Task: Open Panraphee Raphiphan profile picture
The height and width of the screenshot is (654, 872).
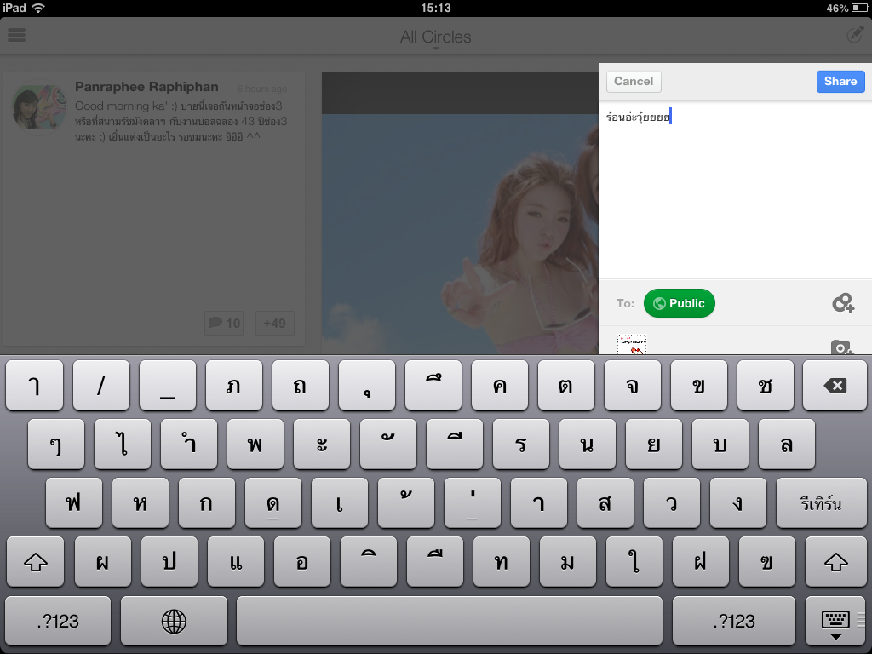Action: [x=39, y=107]
